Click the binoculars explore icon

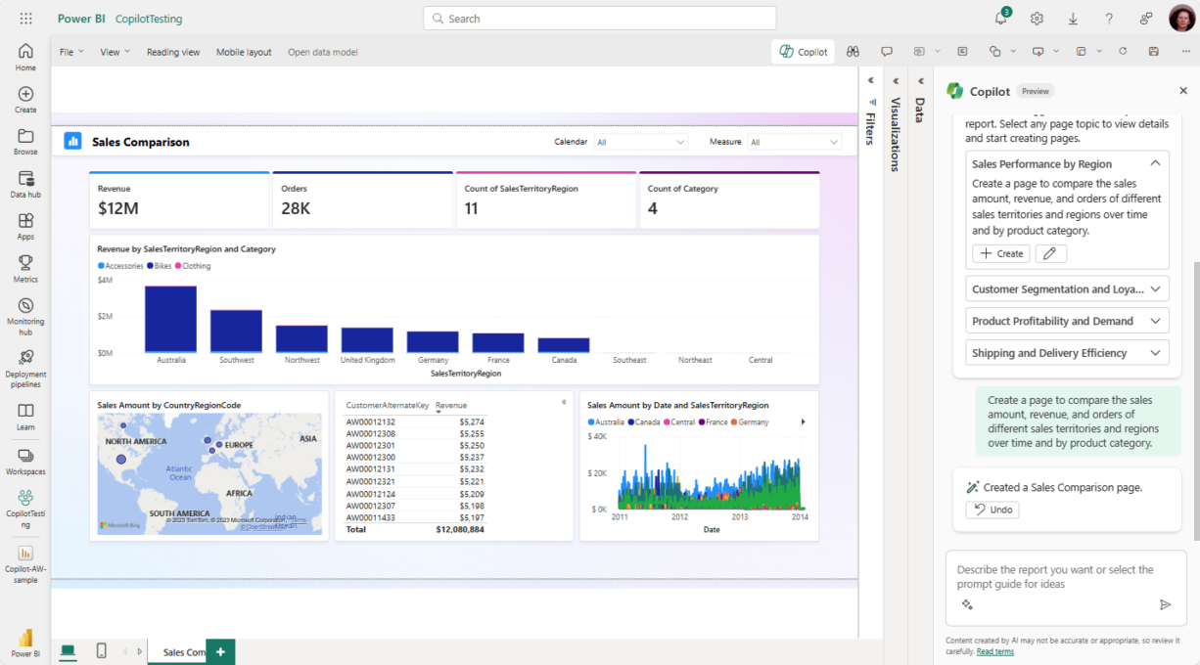(x=854, y=52)
